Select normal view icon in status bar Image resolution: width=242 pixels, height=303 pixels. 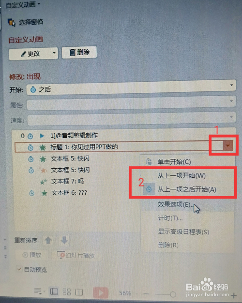[54, 291]
